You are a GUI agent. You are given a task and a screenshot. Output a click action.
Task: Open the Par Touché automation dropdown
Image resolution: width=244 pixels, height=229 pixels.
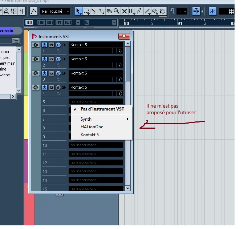(55, 11)
